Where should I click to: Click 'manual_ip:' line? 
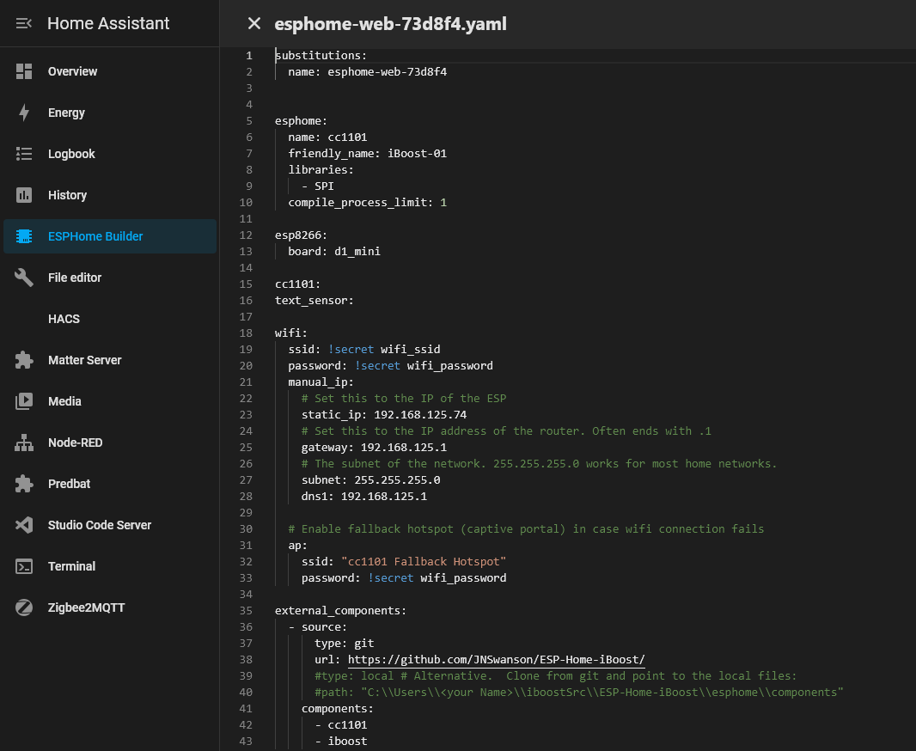[x=321, y=382]
